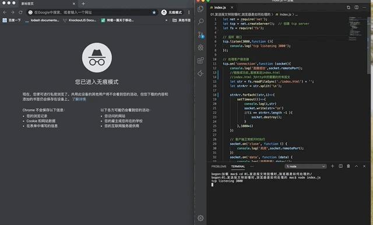
Task: Open the VS Code Manage gear
Action: [200, 218]
